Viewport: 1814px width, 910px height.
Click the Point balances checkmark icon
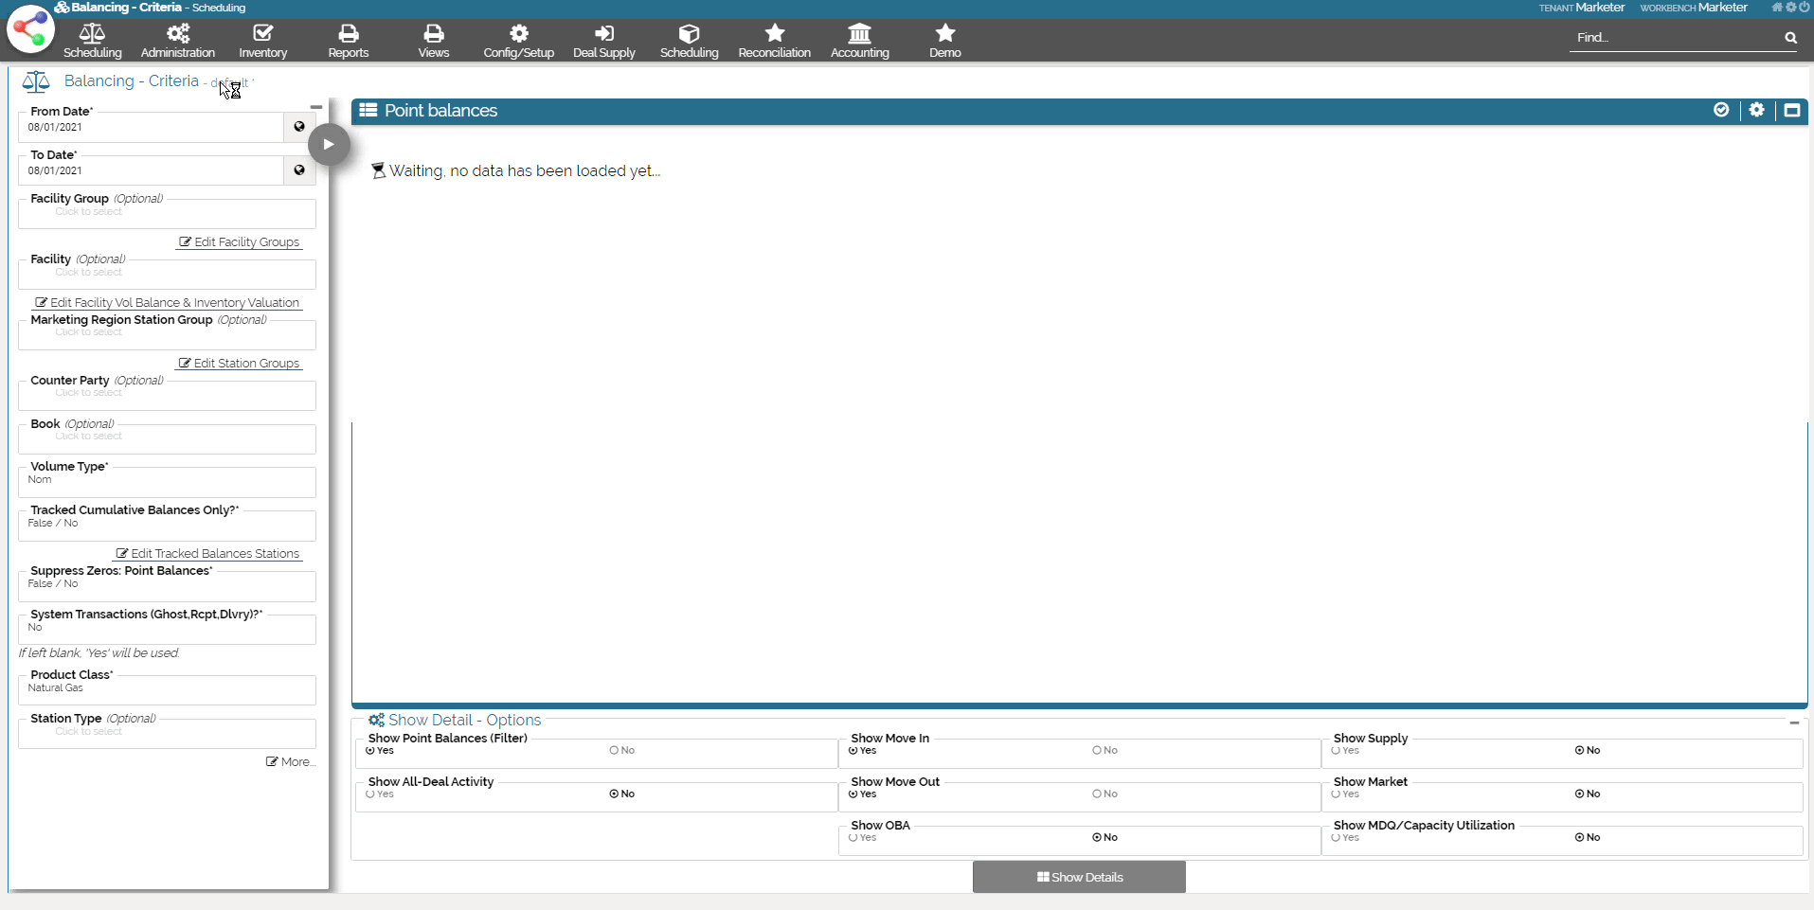pyautogui.click(x=1721, y=110)
